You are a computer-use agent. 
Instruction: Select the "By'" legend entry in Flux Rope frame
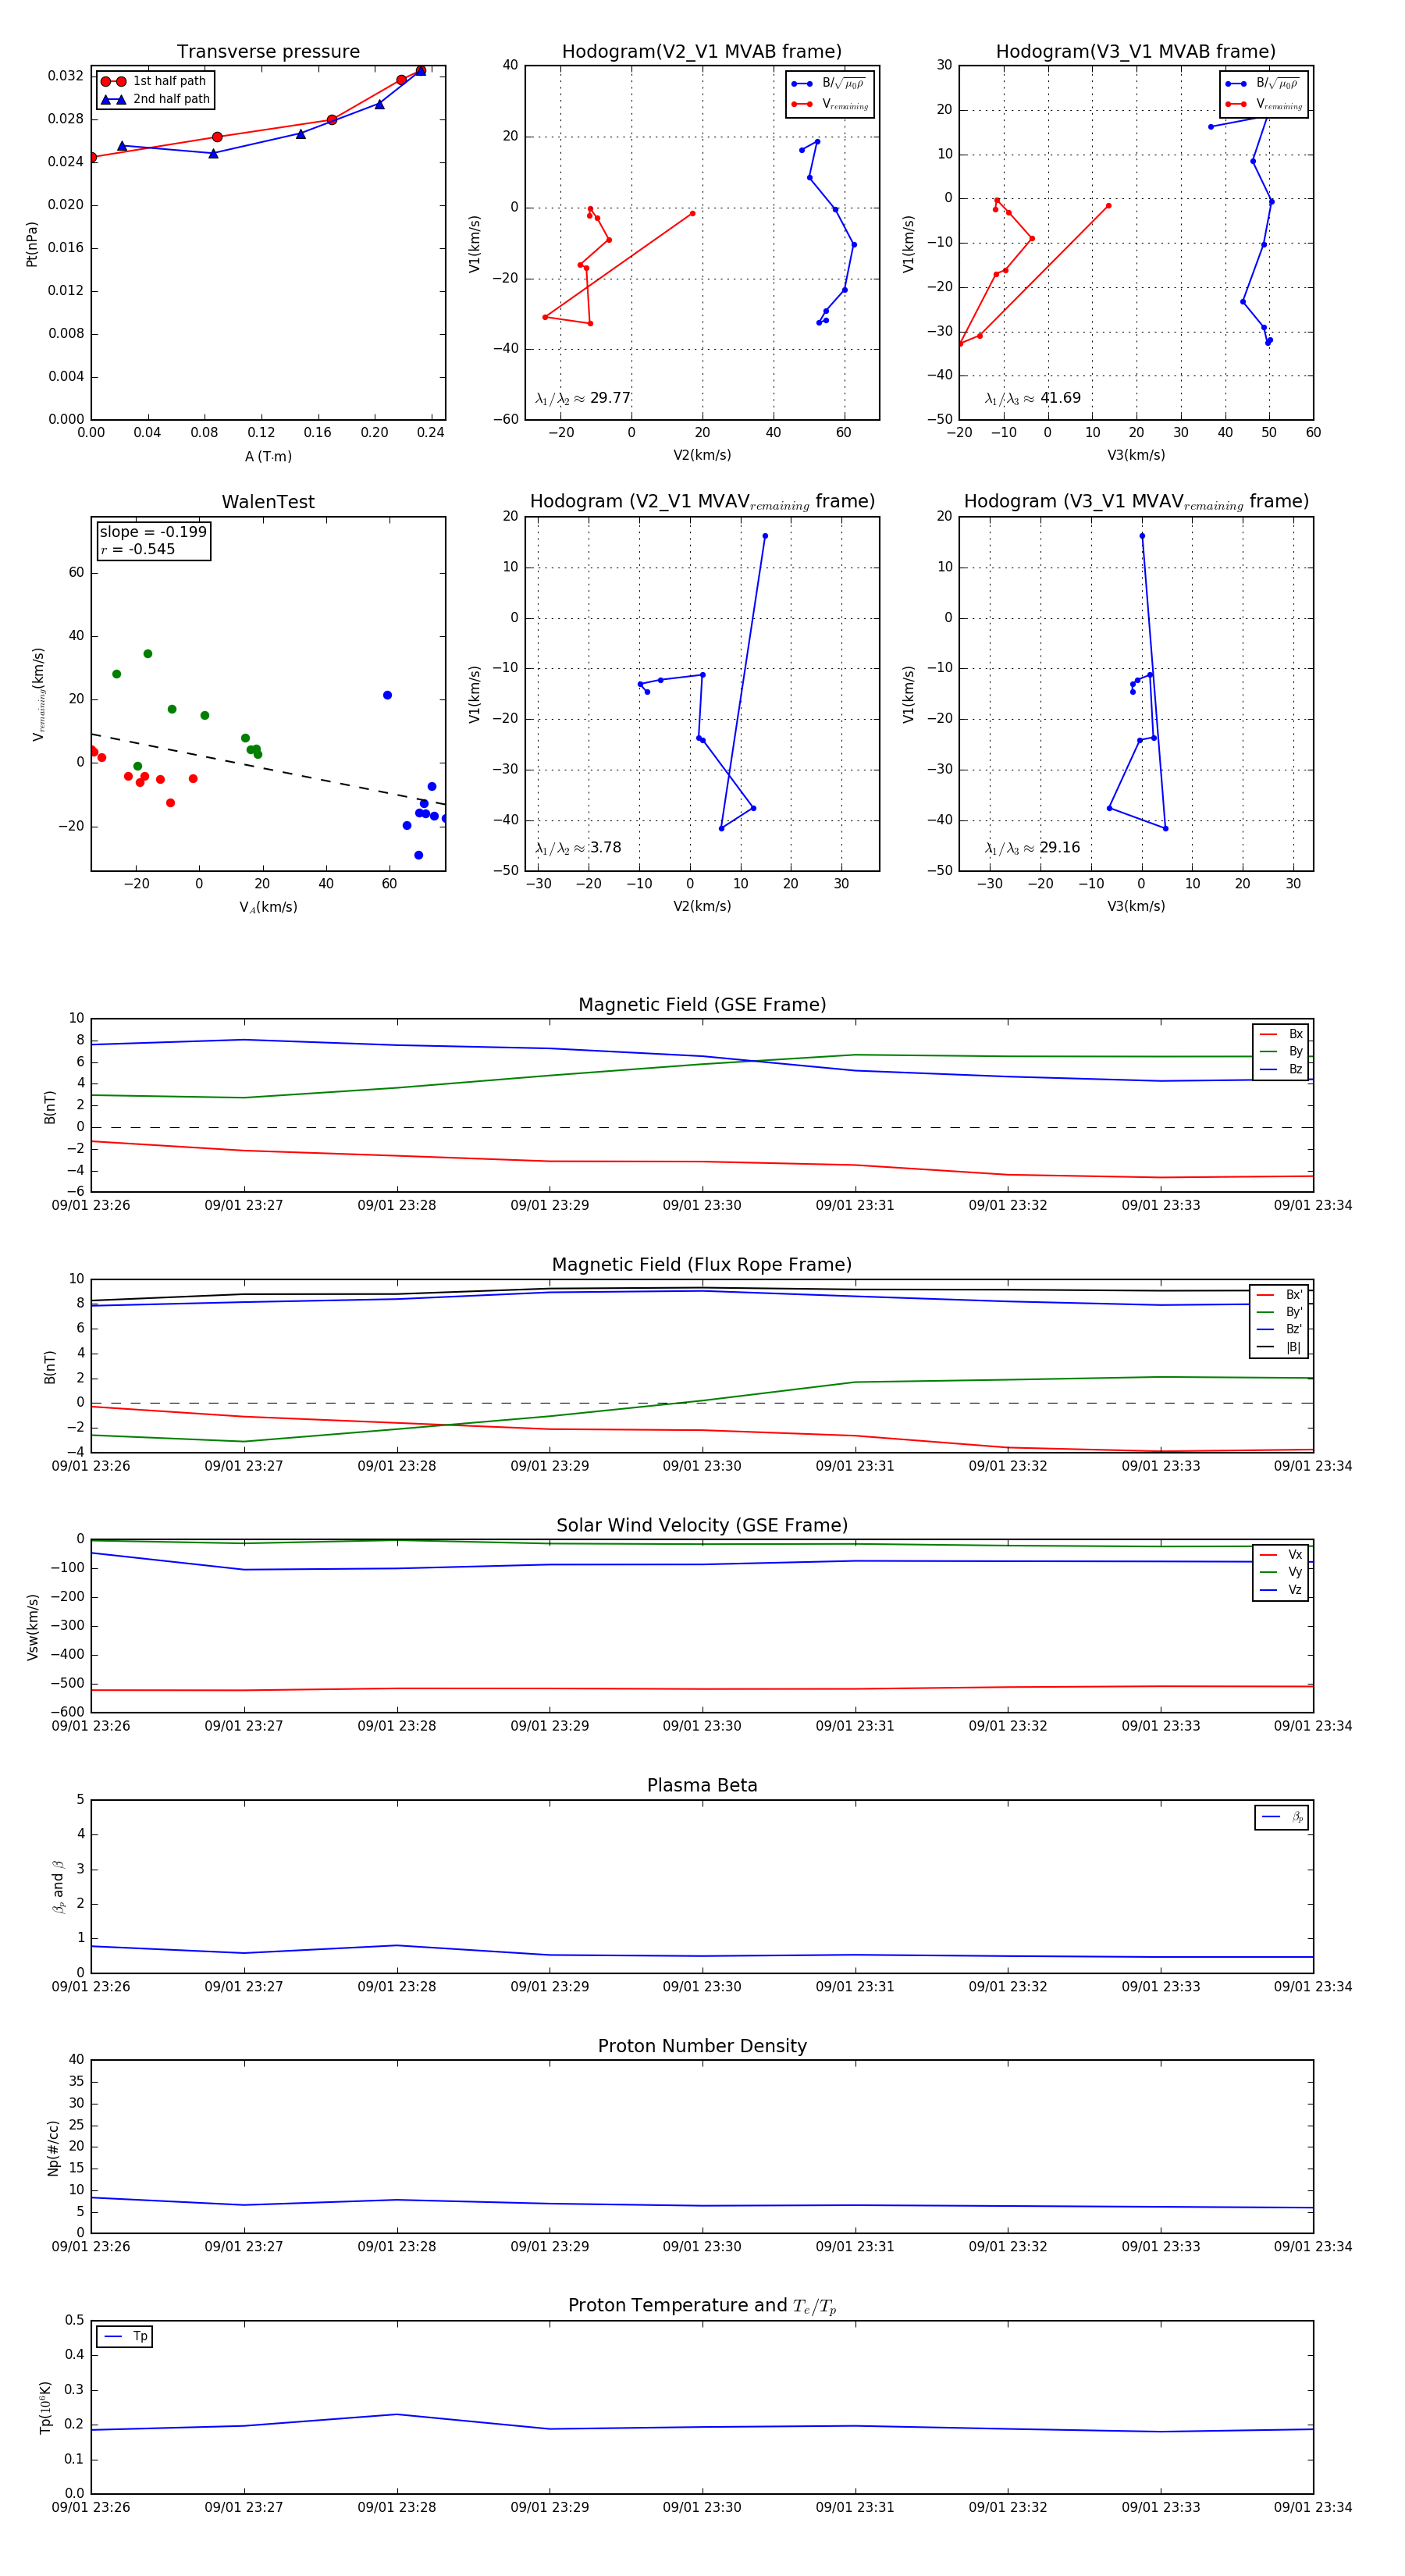pos(1279,1312)
